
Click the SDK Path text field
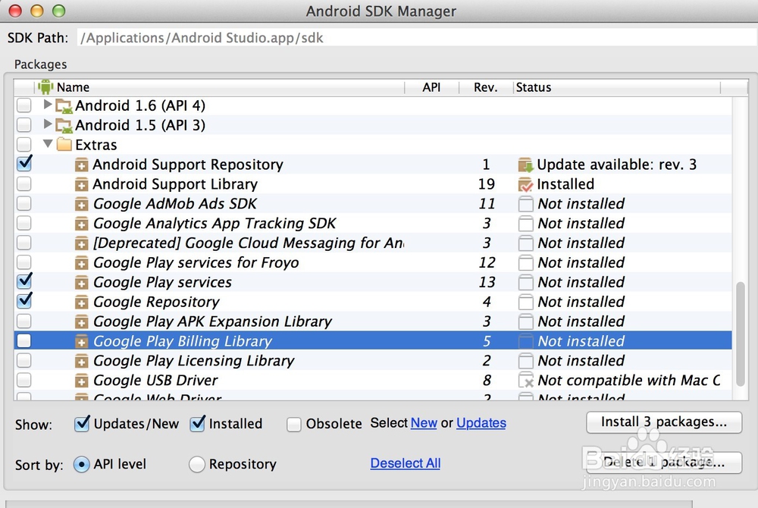click(x=418, y=38)
